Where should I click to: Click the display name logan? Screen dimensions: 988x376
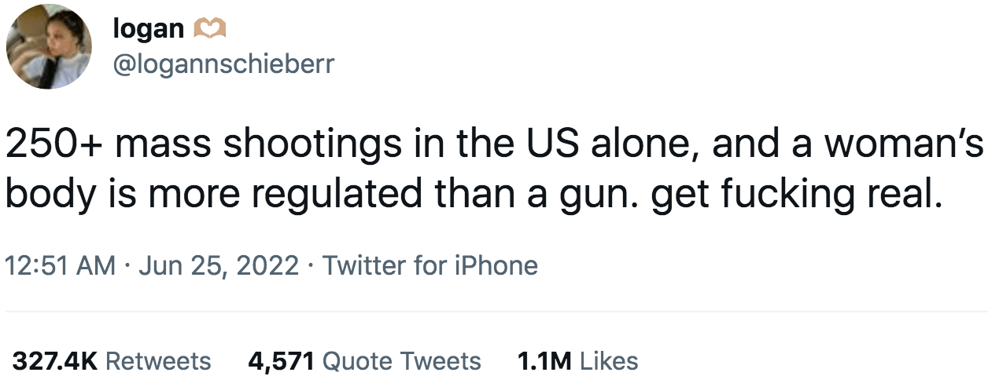(149, 28)
